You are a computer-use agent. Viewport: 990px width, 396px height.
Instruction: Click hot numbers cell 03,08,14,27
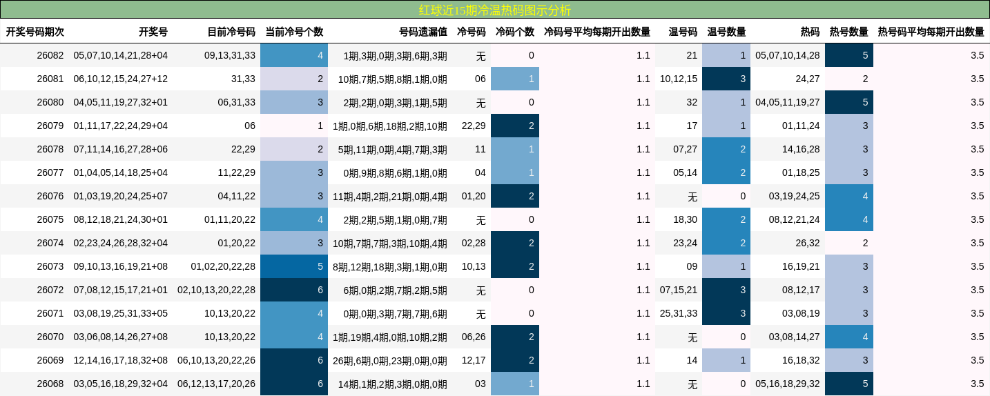pyautogui.click(x=795, y=337)
